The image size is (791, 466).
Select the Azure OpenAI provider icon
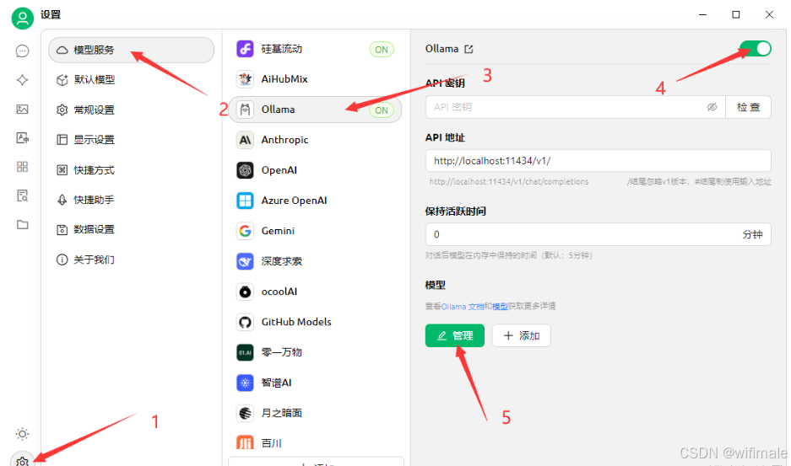click(245, 201)
